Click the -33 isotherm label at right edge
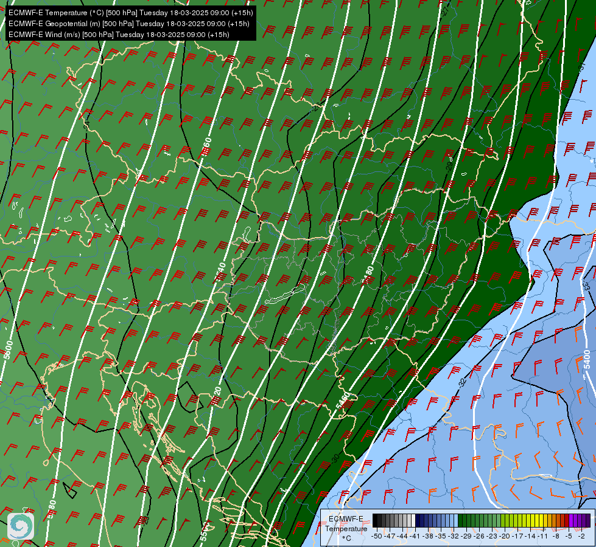 point(586,286)
